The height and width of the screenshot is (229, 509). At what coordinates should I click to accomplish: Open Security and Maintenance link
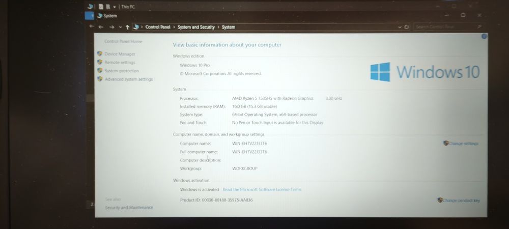point(129,208)
